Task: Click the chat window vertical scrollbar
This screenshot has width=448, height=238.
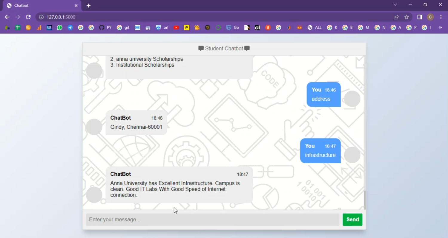Action: (364, 200)
